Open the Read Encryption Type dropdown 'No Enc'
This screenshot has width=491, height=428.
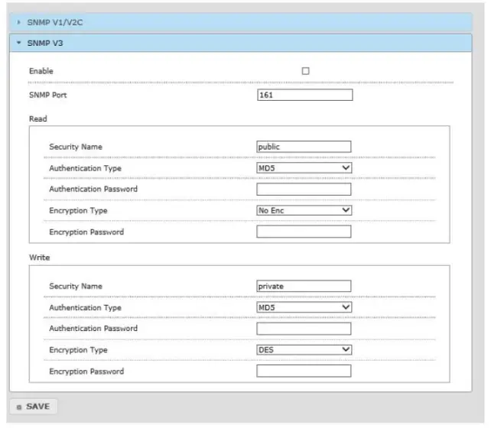pyautogui.click(x=304, y=210)
